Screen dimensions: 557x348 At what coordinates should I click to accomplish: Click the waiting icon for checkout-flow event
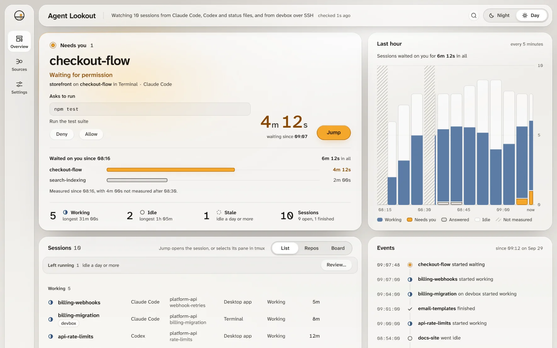click(x=410, y=265)
